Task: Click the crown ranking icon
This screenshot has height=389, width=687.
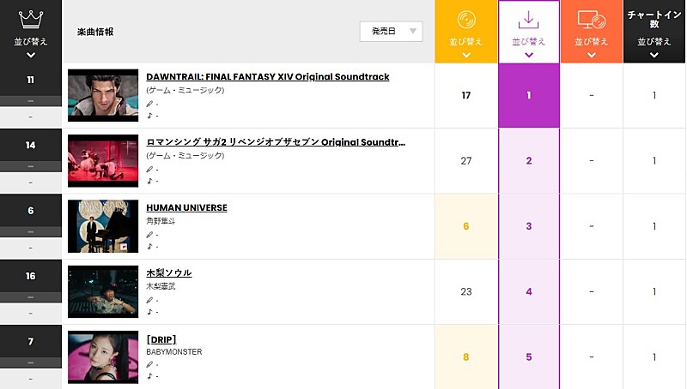Action: pyautogui.click(x=30, y=17)
